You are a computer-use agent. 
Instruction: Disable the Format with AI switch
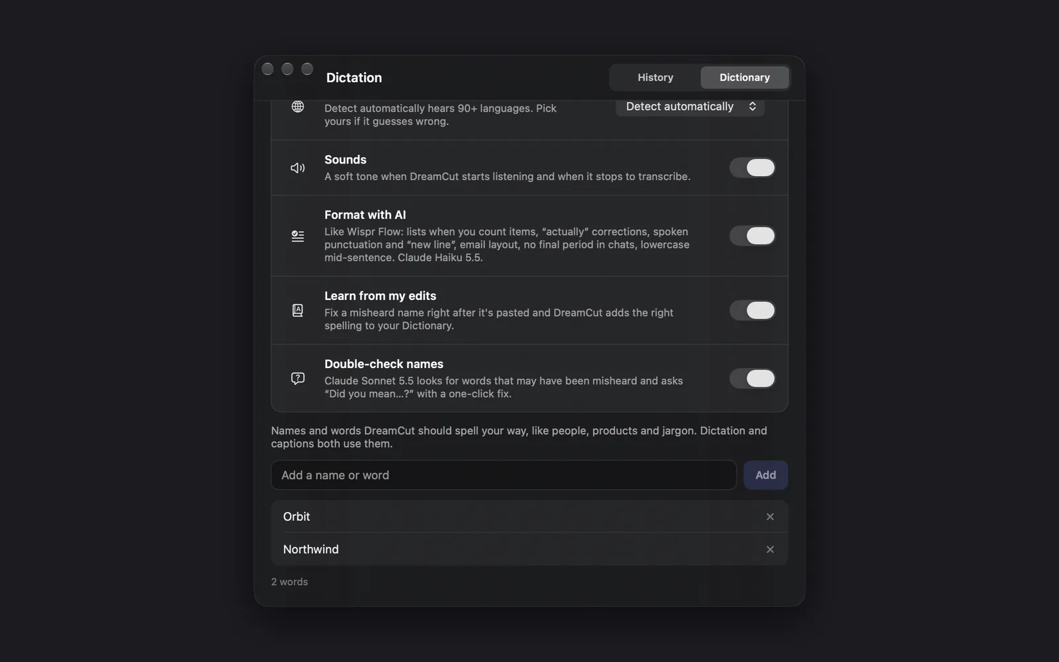click(753, 236)
